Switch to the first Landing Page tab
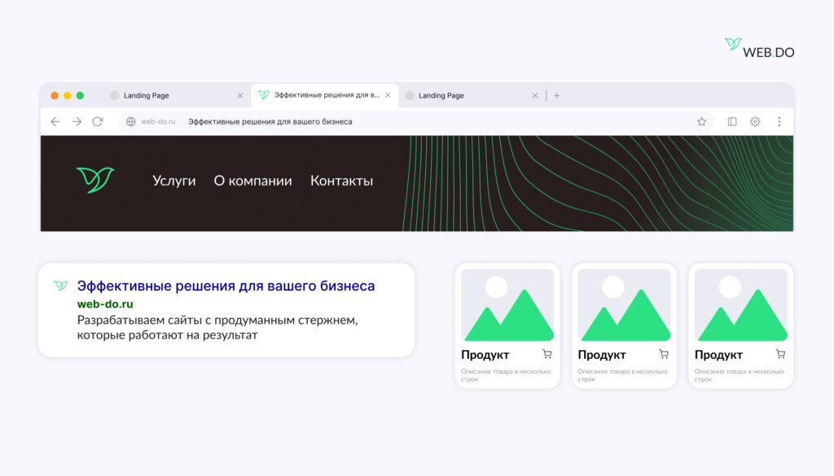Viewport: 834px width, 476px height. pos(176,96)
